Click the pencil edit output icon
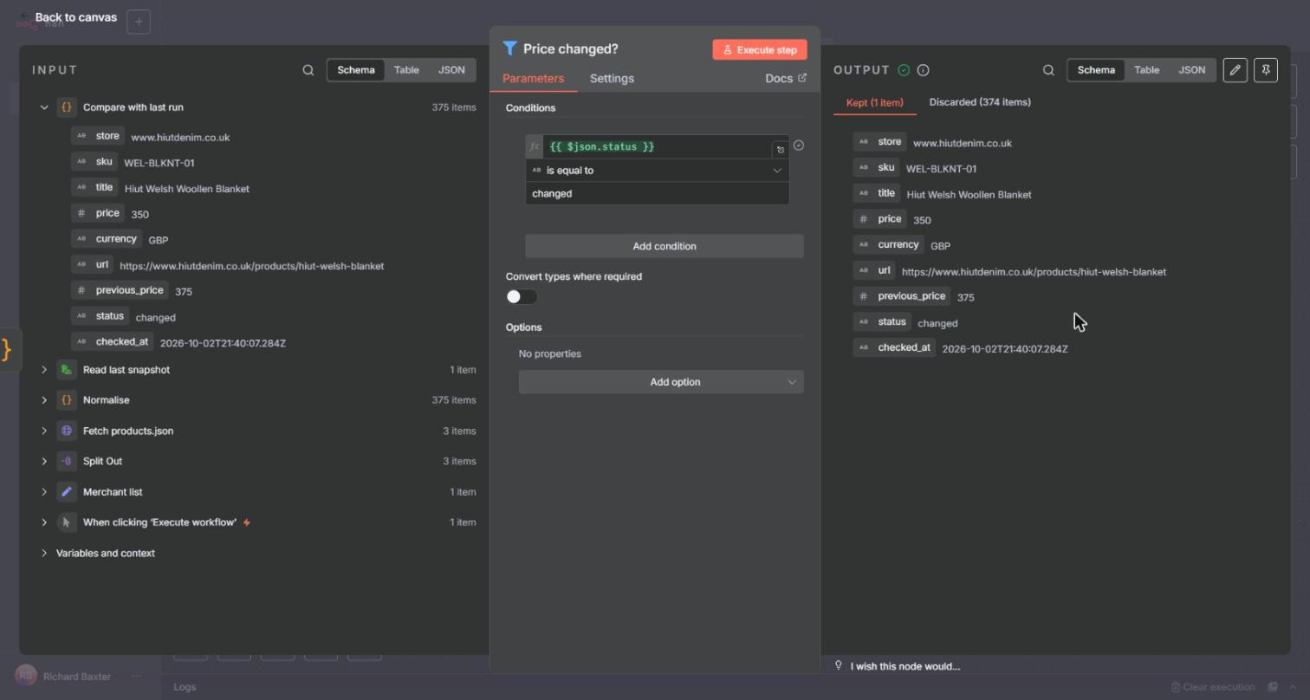 [1235, 70]
